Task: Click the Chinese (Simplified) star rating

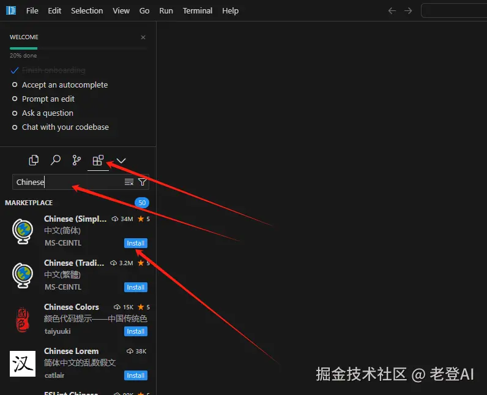Action: [144, 219]
